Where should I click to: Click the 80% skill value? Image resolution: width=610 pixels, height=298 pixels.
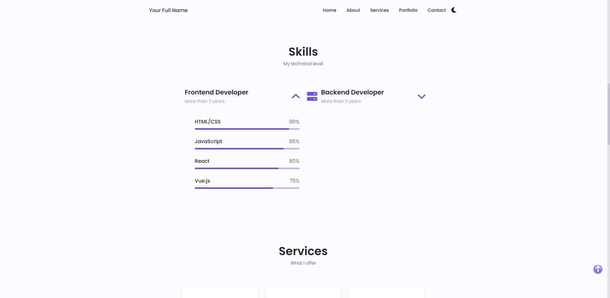point(294,161)
